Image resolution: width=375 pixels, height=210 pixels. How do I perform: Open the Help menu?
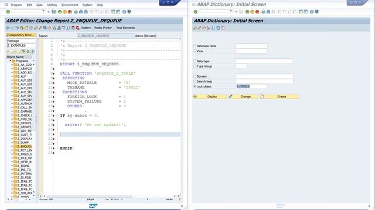[x=100, y=5]
